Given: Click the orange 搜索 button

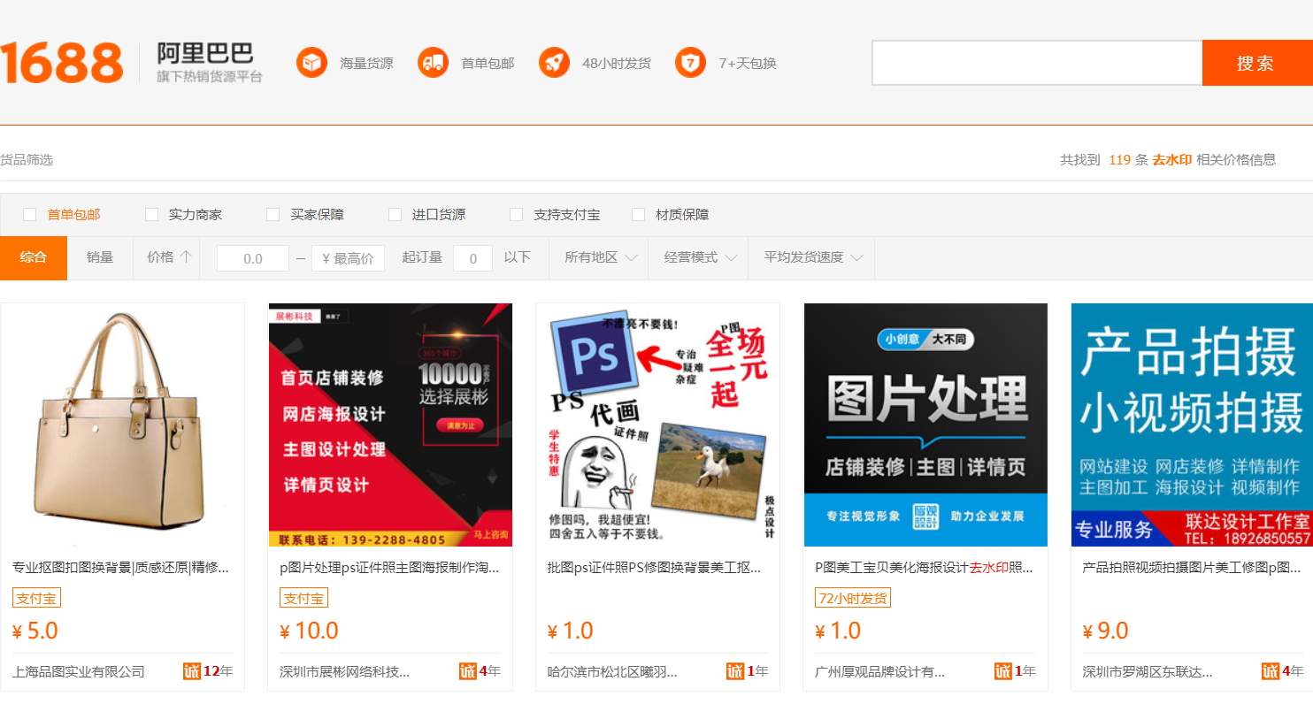Looking at the screenshot, I should click(1256, 63).
